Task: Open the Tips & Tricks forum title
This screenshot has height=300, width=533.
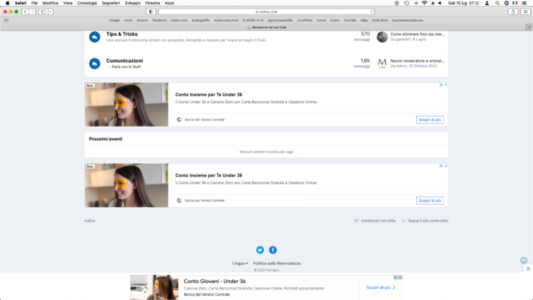Action: (x=122, y=34)
